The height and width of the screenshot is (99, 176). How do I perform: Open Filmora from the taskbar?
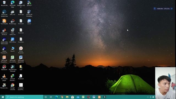(x=105, y=97)
